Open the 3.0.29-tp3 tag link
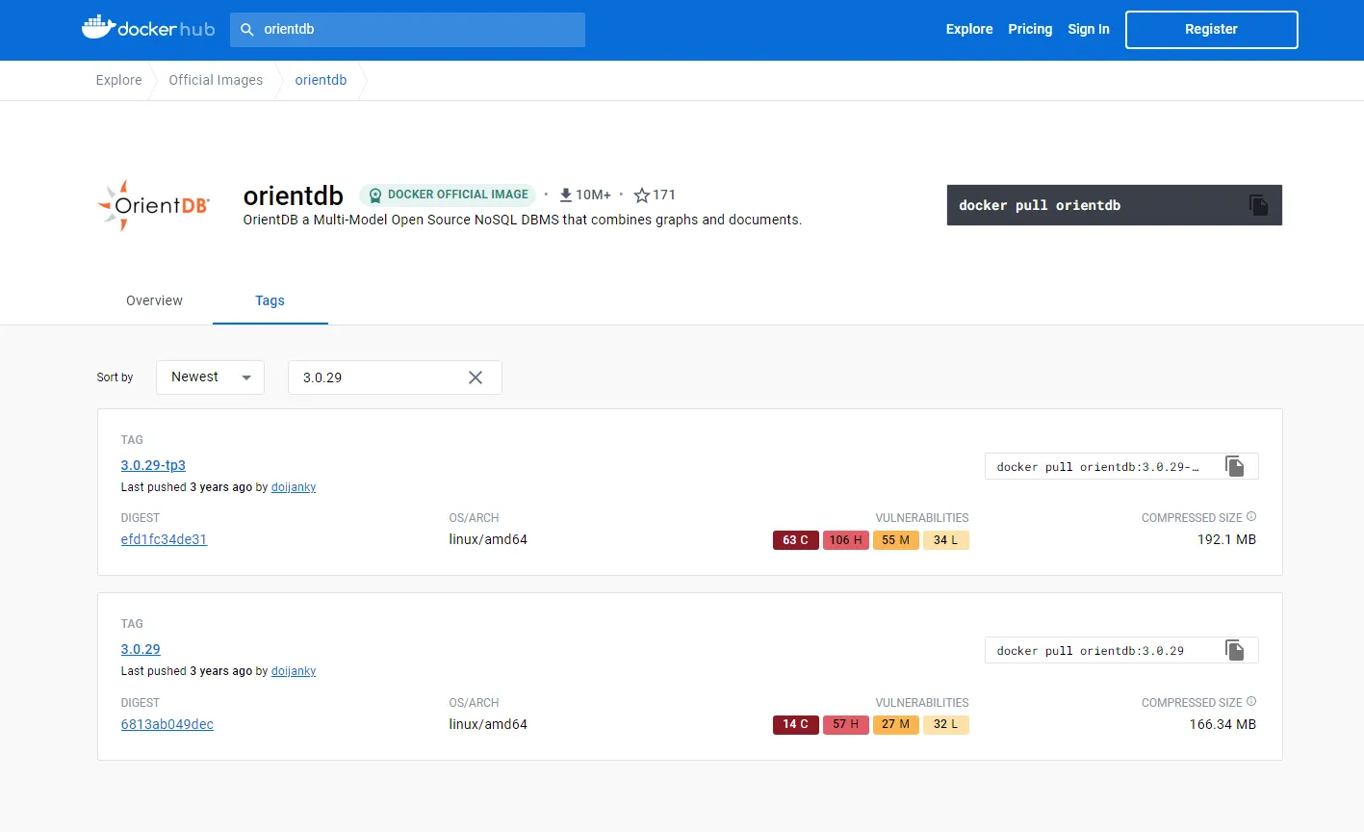 tap(153, 465)
